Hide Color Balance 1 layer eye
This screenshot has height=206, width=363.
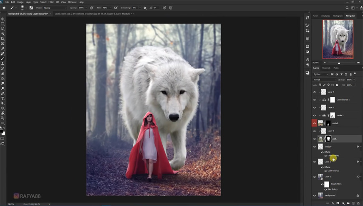314,100
